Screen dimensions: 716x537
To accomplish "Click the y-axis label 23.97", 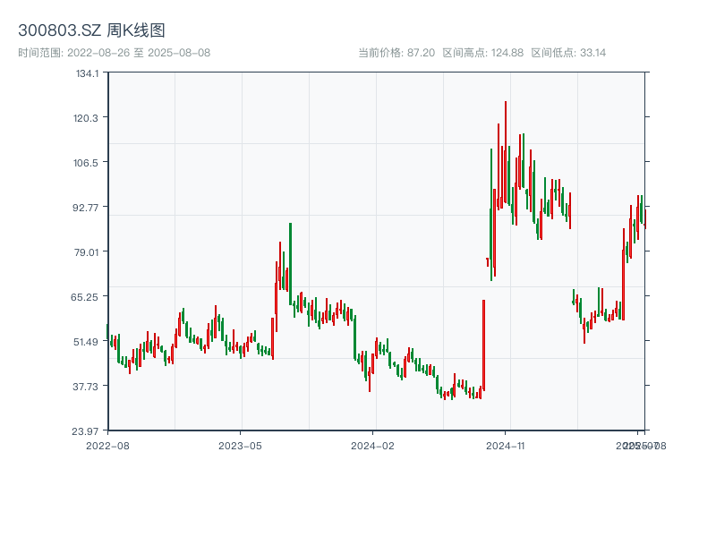I will click(x=85, y=431).
